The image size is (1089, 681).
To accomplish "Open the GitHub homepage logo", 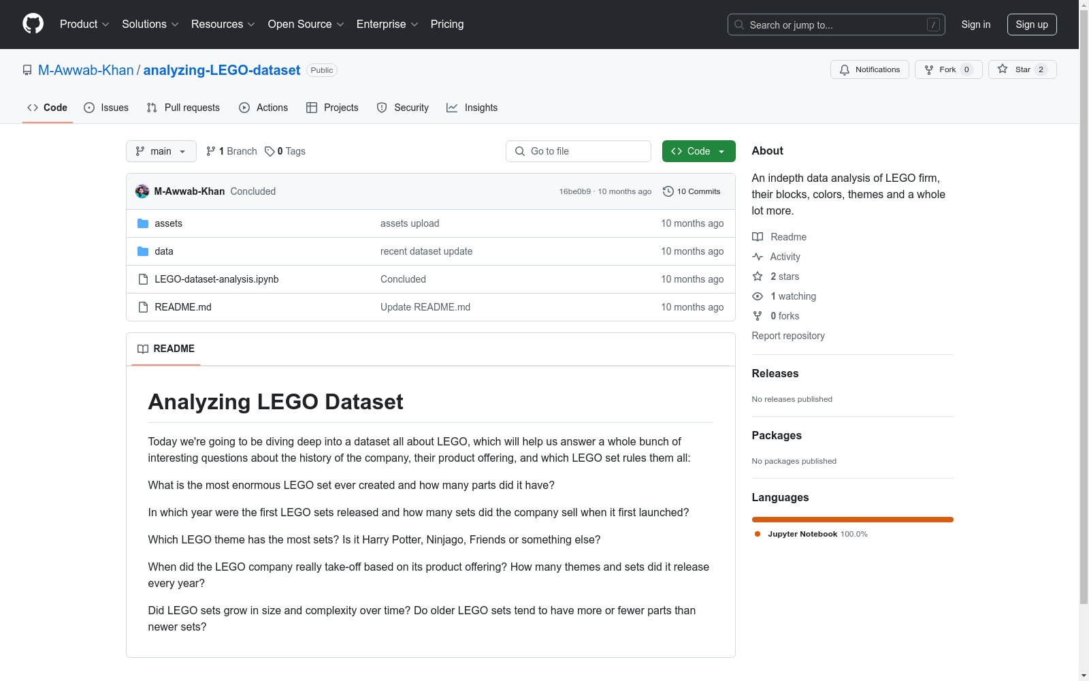I will [x=33, y=24].
